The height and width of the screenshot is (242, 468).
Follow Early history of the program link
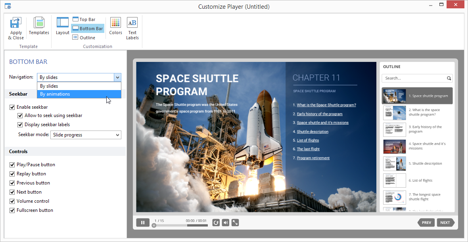pyautogui.click(x=319, y=114)
